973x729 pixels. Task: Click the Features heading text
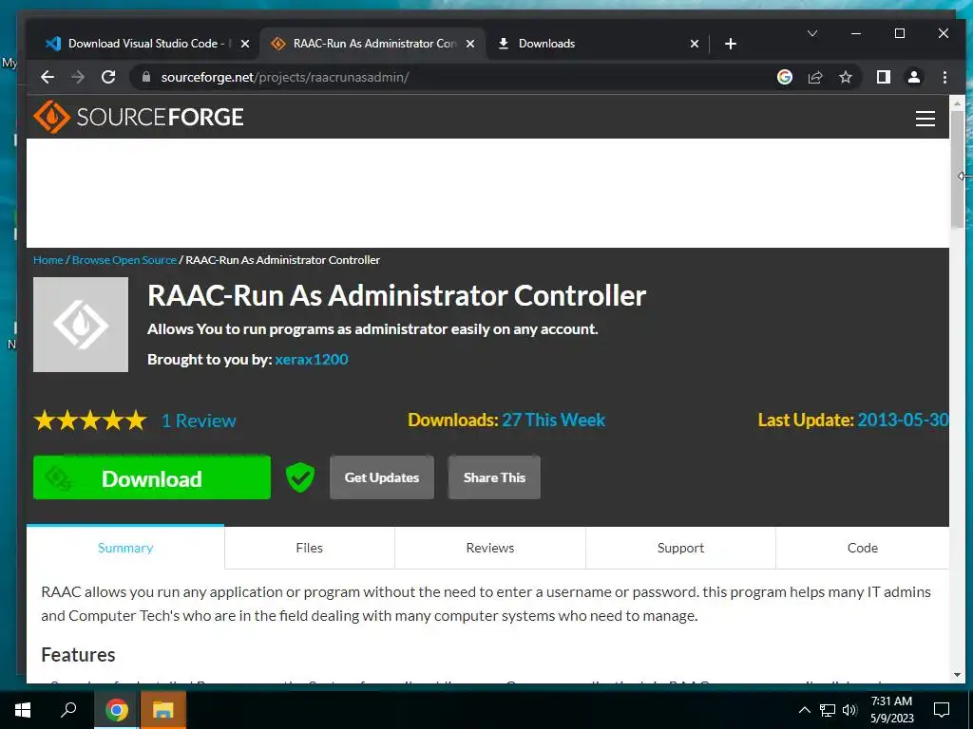coord(78,655)
